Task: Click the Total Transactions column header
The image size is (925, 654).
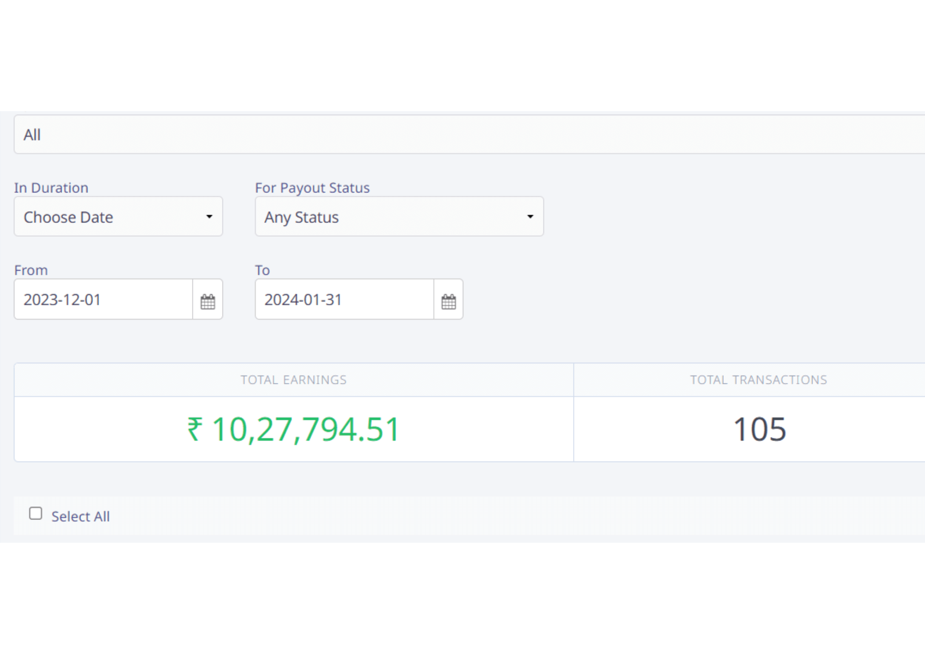Action: coord(758,380)
